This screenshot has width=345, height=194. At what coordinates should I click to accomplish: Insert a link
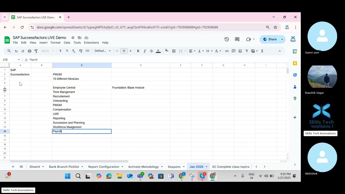click(x=227, y=51)
